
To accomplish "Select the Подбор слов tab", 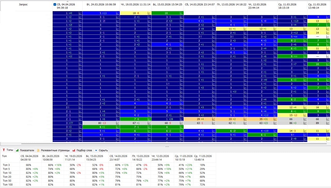I will pos(82,150).
